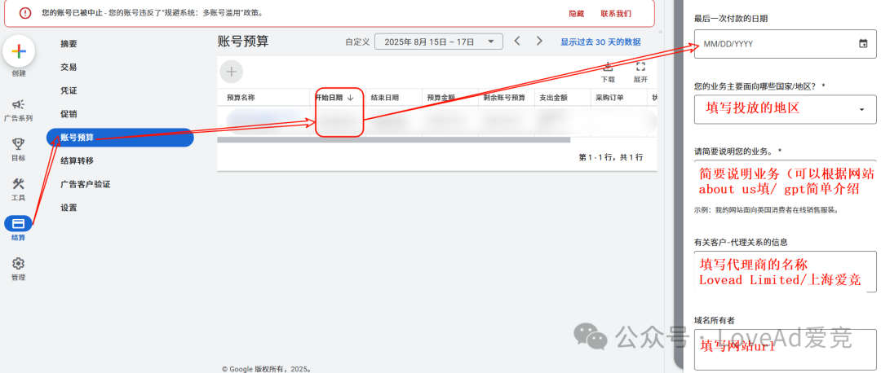Open 管理 admin gear icon
Viewport: 881px width, 373px height.
(18, 263)
